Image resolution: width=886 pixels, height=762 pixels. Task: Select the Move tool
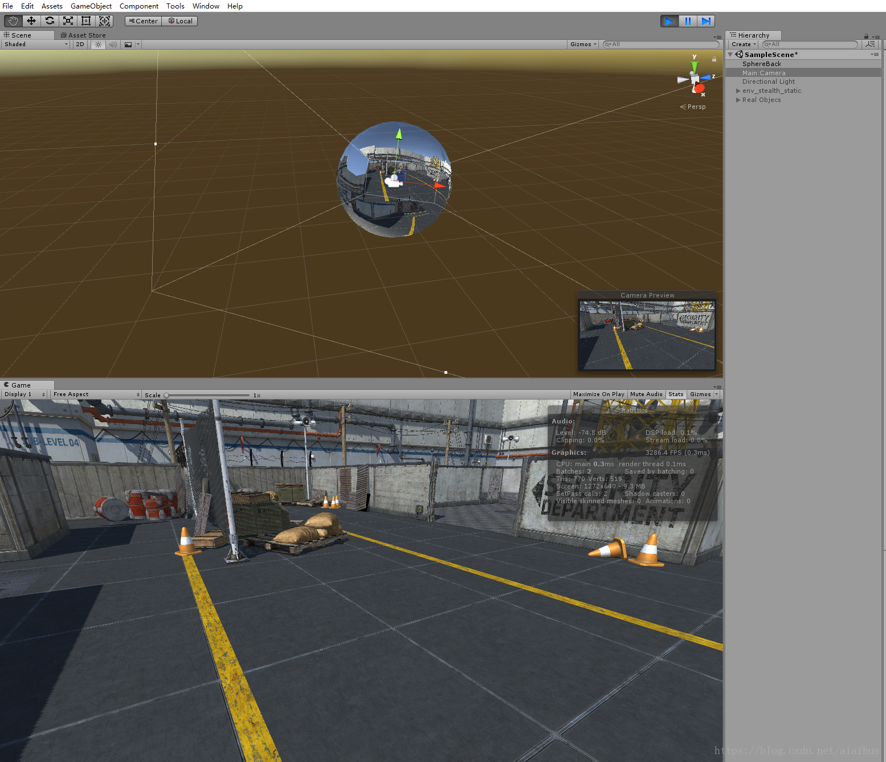(31, 21)
